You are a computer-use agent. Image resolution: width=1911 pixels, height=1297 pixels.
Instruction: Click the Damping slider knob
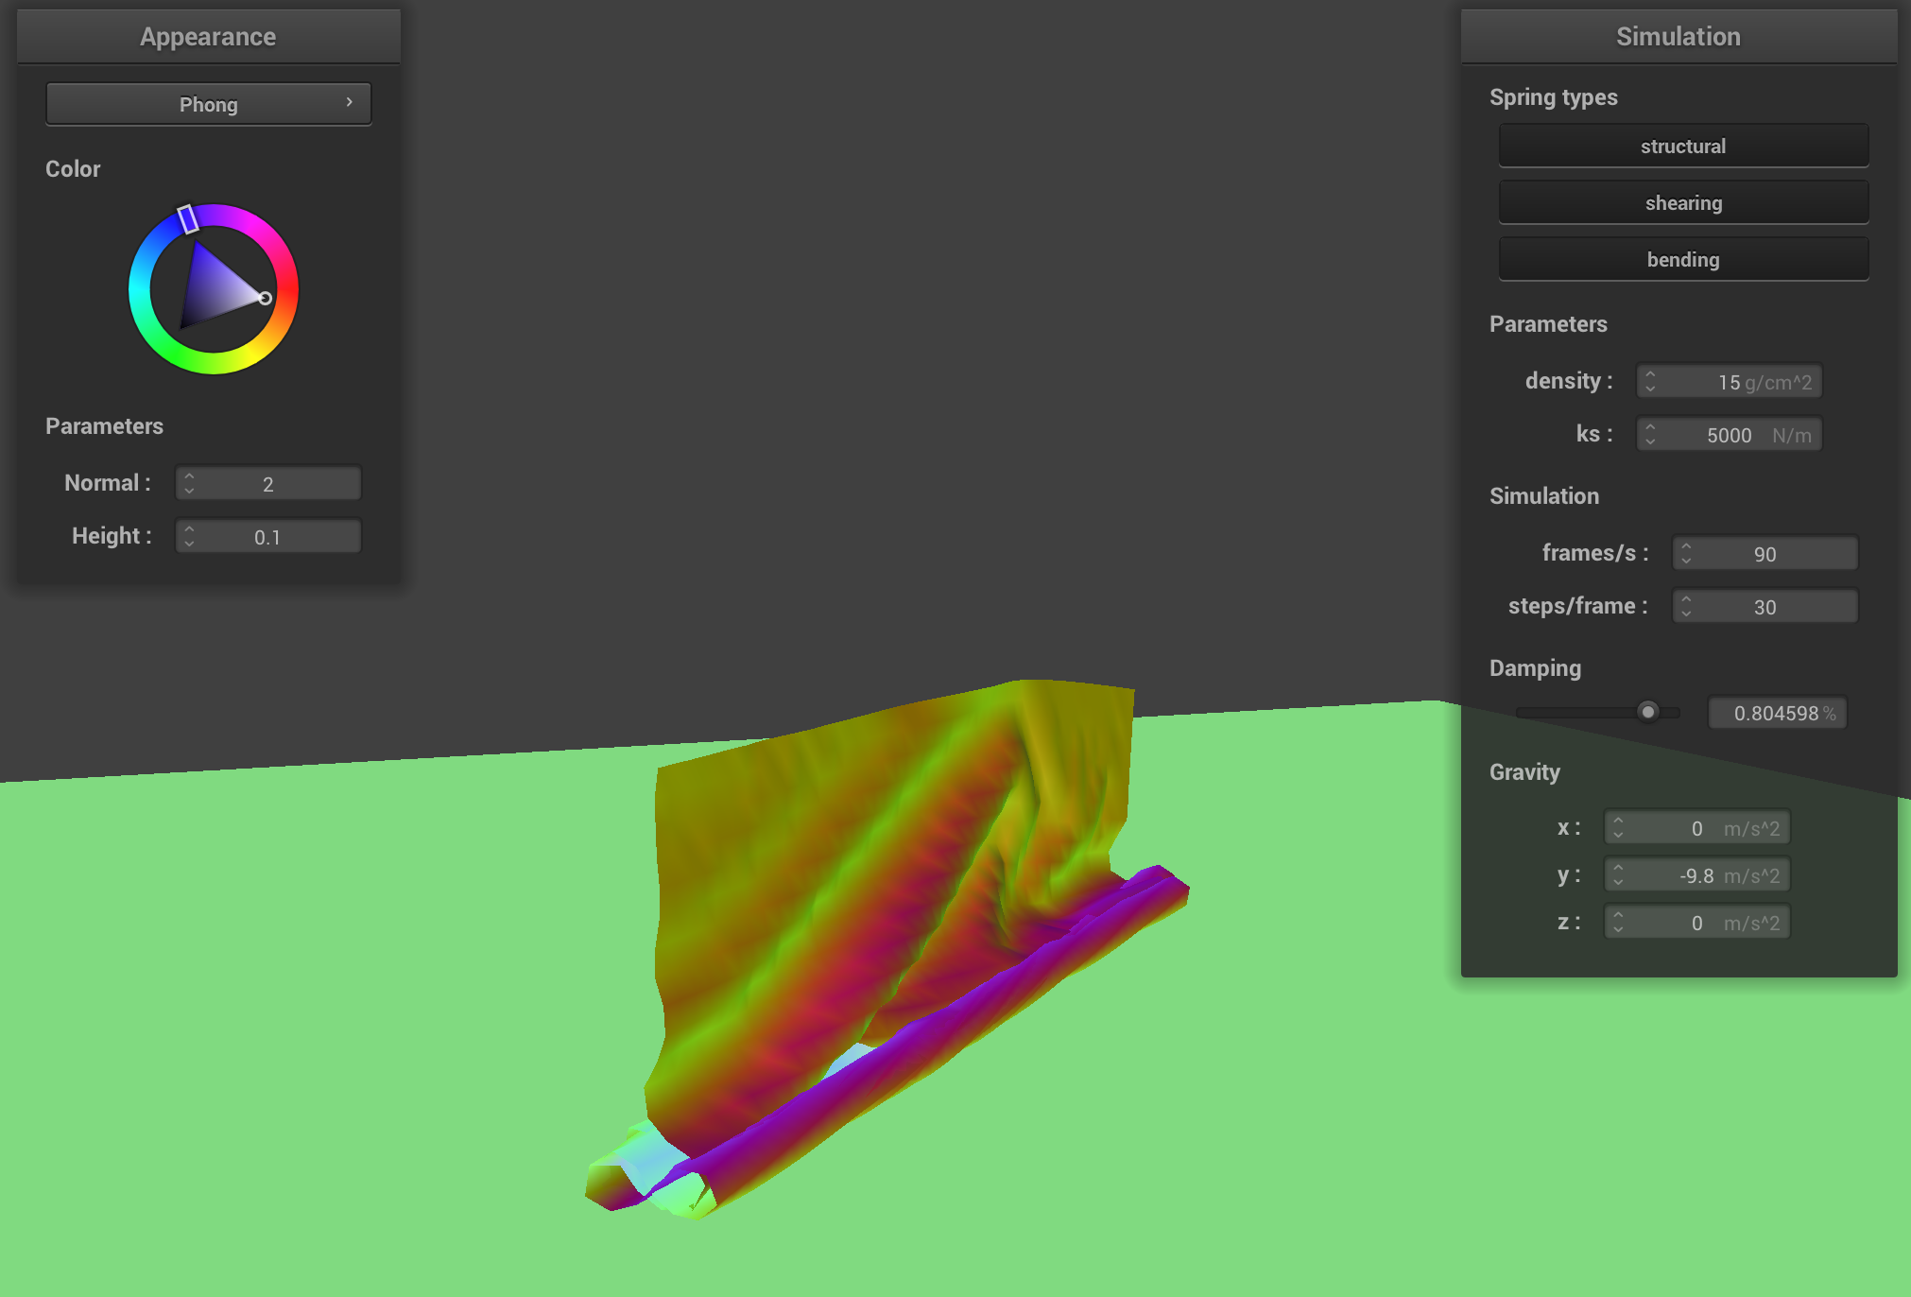pyautogui.click(x=1647, y=712)
